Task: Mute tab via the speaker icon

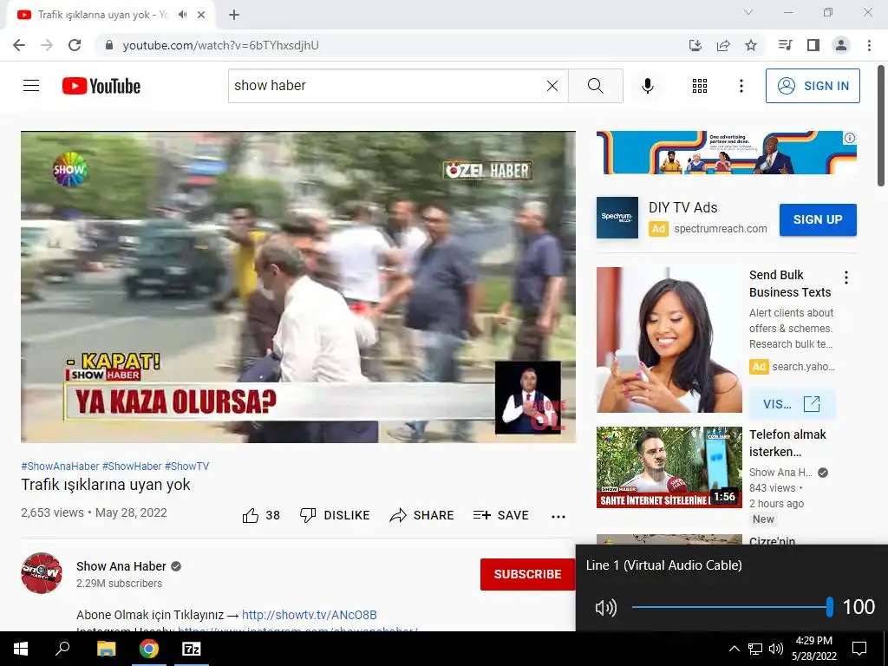Action: coord(182,15)
